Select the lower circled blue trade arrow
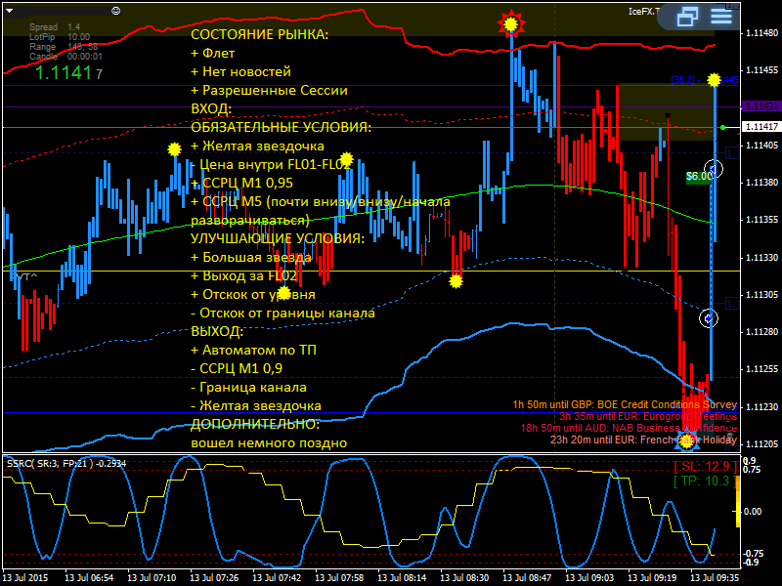782x586 pixels. [x=709, y=318]
